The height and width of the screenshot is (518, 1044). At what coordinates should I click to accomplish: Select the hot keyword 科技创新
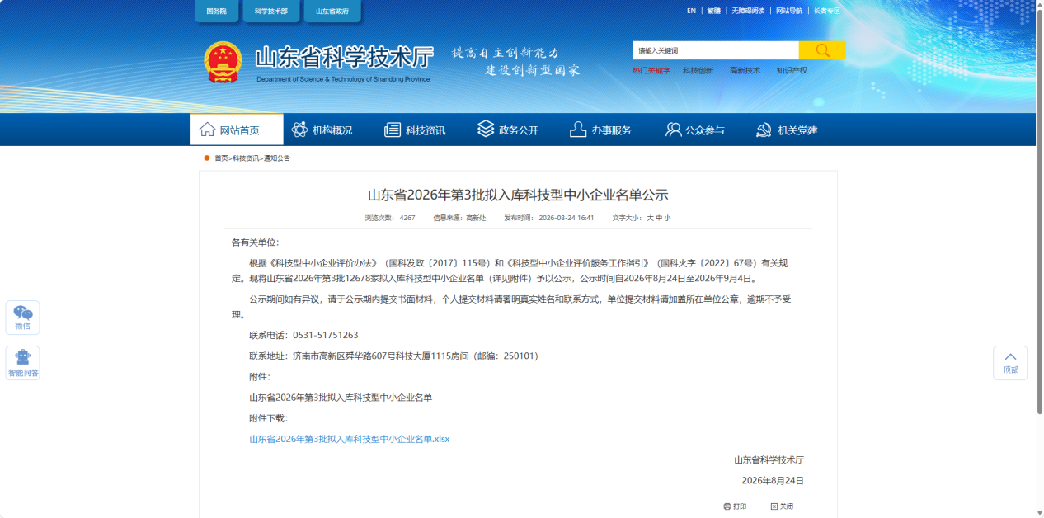tap(698, 71)
